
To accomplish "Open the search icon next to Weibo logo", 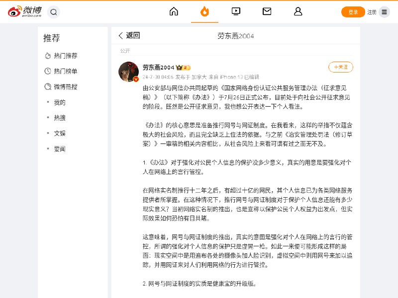I will 53,12.
